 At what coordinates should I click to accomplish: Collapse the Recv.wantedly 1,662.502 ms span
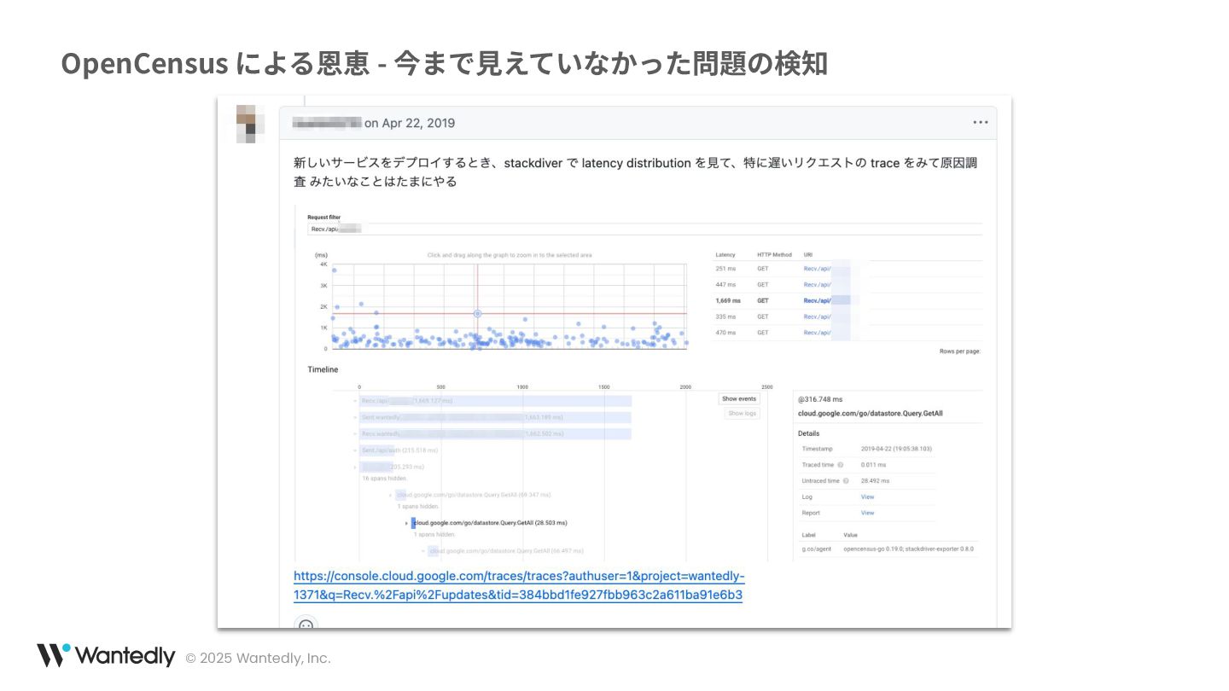[355, 433]
